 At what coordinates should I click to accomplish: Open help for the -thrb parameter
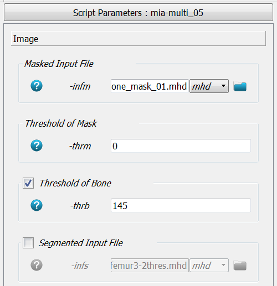point(37,205)
